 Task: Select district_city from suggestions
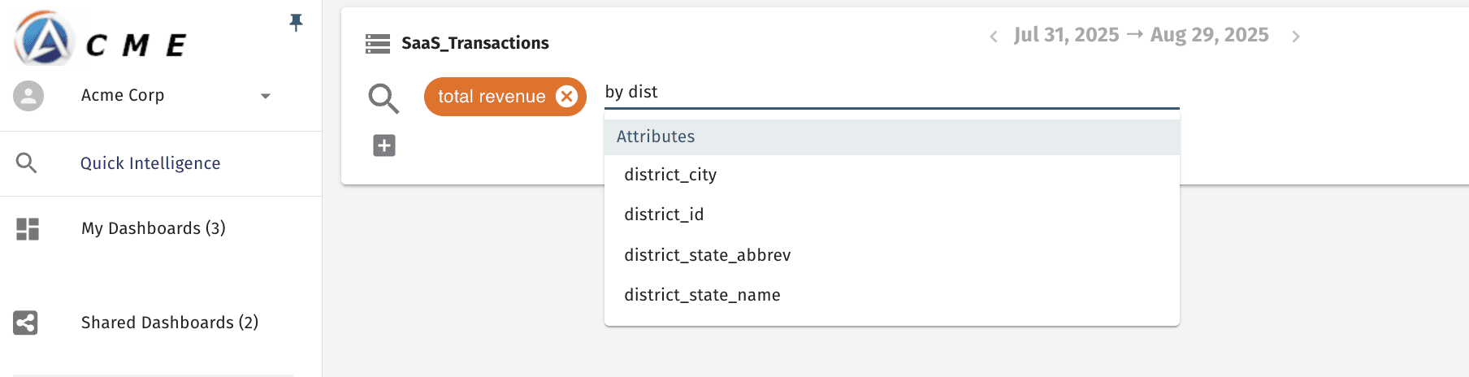[670, 175]
